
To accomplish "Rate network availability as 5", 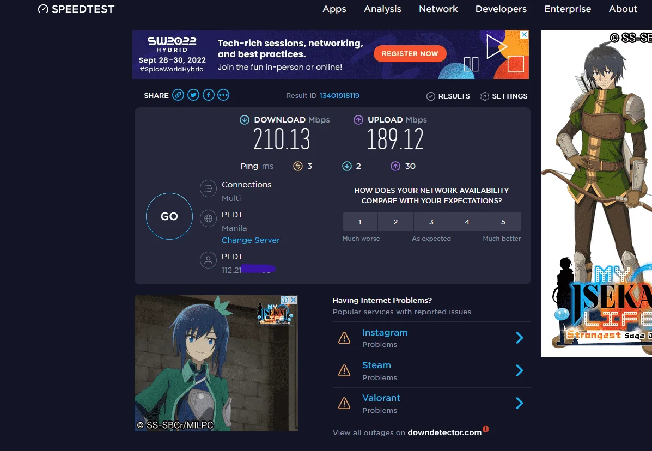I will (x=503, y=222).
